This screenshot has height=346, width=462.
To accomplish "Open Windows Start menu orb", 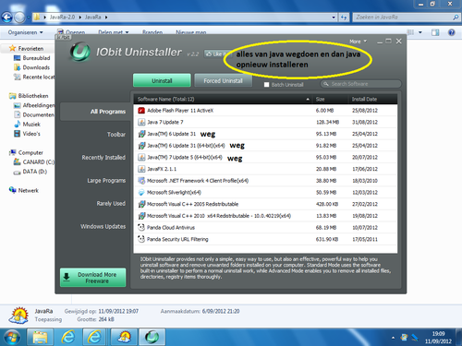I will click(12, 337).
